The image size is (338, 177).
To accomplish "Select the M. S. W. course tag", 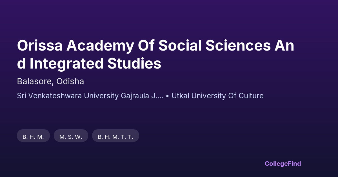I will point(71,137).
